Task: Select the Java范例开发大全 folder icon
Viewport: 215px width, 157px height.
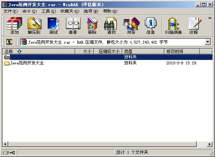Action: pos(6,63)
